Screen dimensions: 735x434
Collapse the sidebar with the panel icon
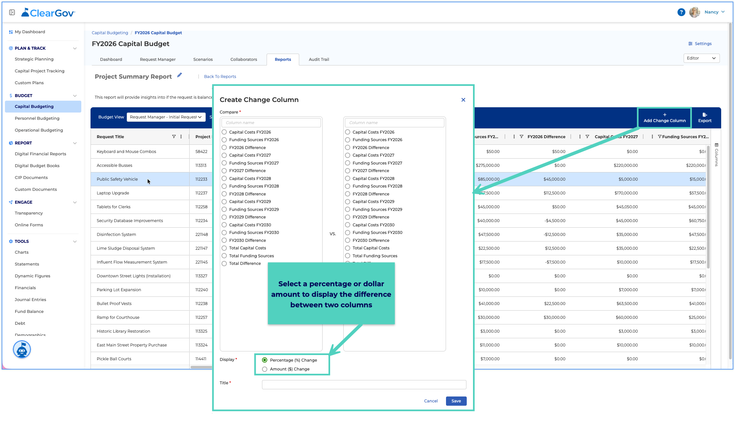[12, 13]
